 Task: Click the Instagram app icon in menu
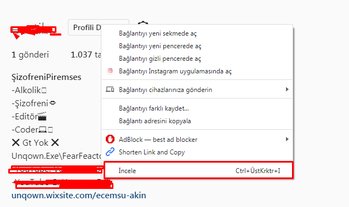(x=110, y=71)
